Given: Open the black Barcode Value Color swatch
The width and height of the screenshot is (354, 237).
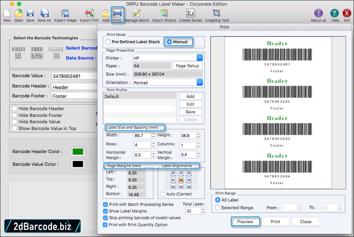Looking at the screenshot, I should click(x=78, y=164).
